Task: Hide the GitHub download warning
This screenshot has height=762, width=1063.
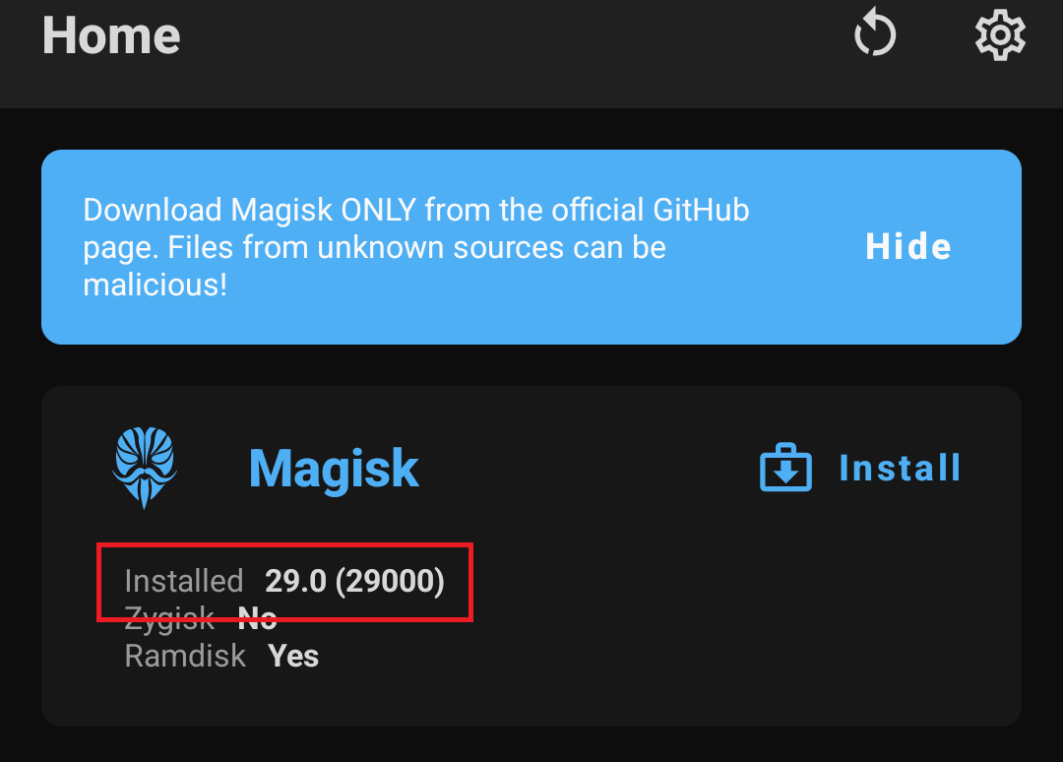Action: [x=907, y=246]
